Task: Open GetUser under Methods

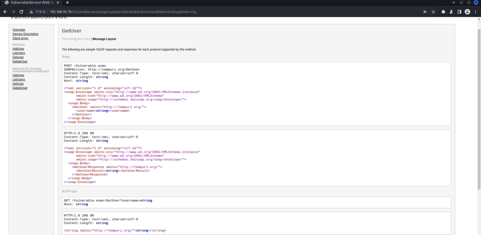Action: (x=18, y=57)
